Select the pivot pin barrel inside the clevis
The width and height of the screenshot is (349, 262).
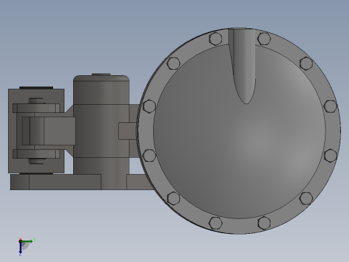(36, 131)
